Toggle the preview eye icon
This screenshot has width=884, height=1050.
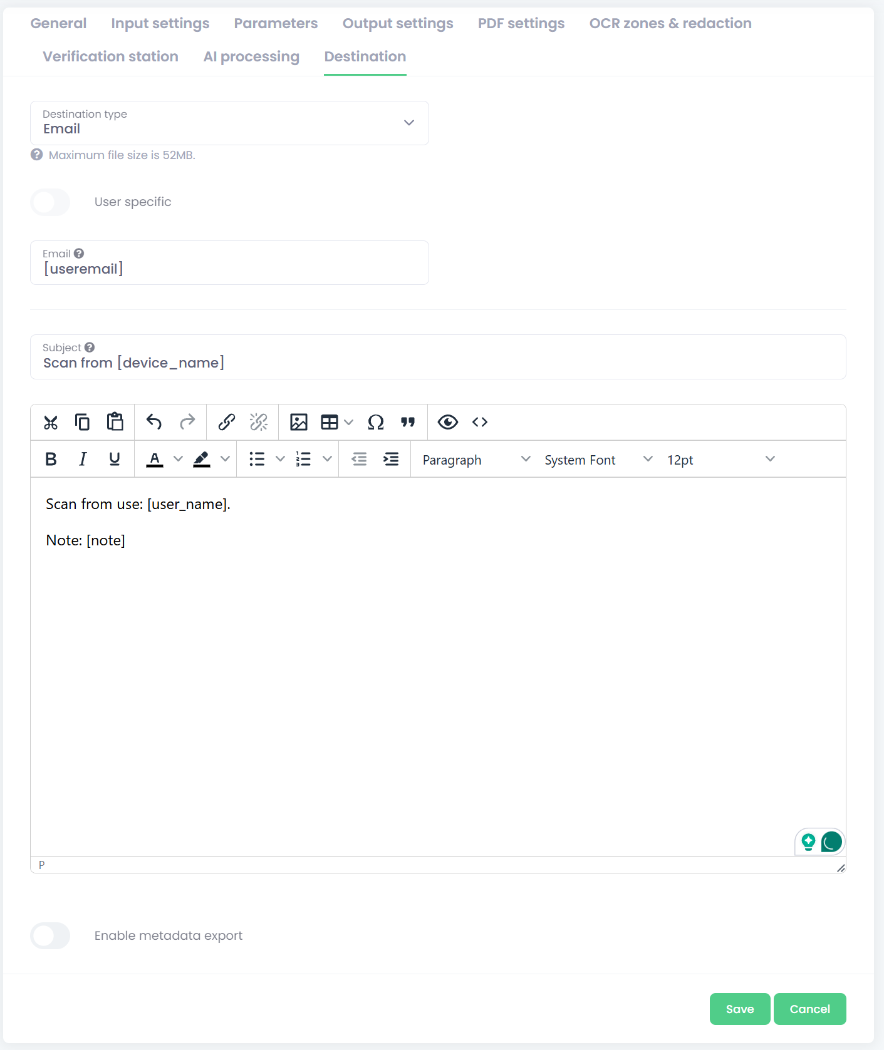pos(447,423)
